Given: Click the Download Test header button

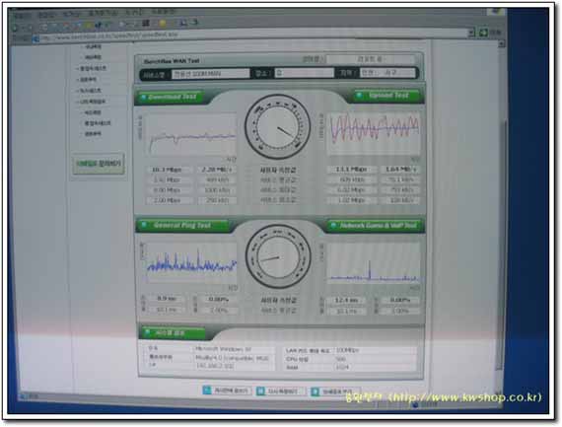Looking at the screenshot, I should [x=170, y=97].
